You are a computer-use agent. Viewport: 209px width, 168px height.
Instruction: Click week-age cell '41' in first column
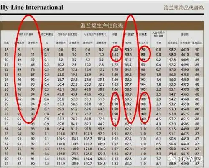coord(6,163)
